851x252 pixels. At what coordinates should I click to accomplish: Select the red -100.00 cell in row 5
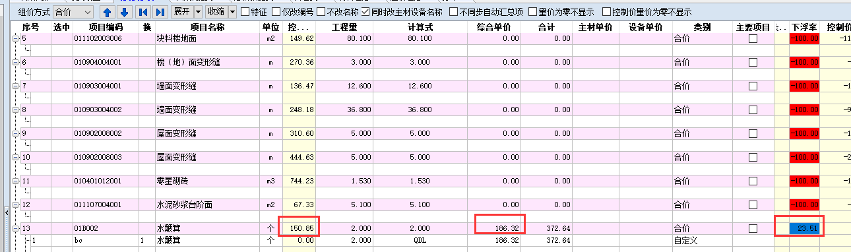pyautogui.click(x=804, y=39)
